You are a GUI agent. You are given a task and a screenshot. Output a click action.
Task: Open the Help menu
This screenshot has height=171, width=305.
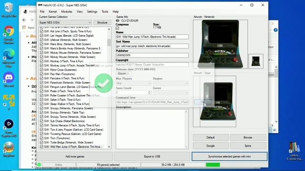coord(116,11)
